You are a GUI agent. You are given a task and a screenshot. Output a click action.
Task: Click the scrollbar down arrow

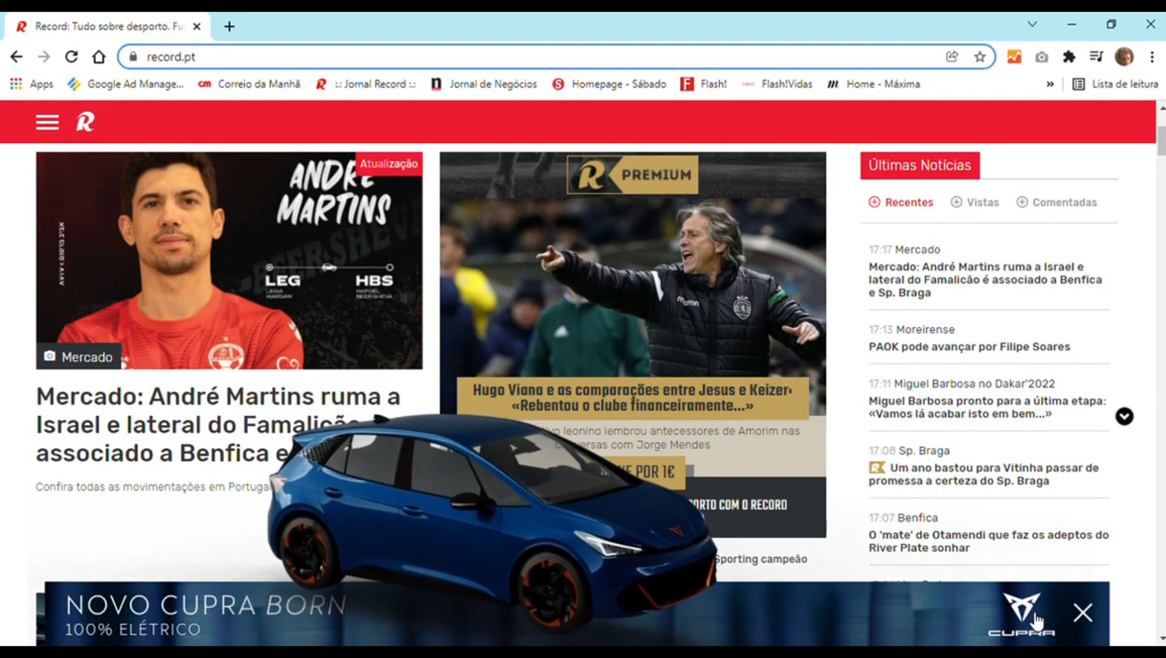(1162, 638)
